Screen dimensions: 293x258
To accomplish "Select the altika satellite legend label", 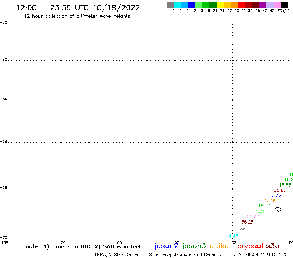I will click(x=219, y=246).
